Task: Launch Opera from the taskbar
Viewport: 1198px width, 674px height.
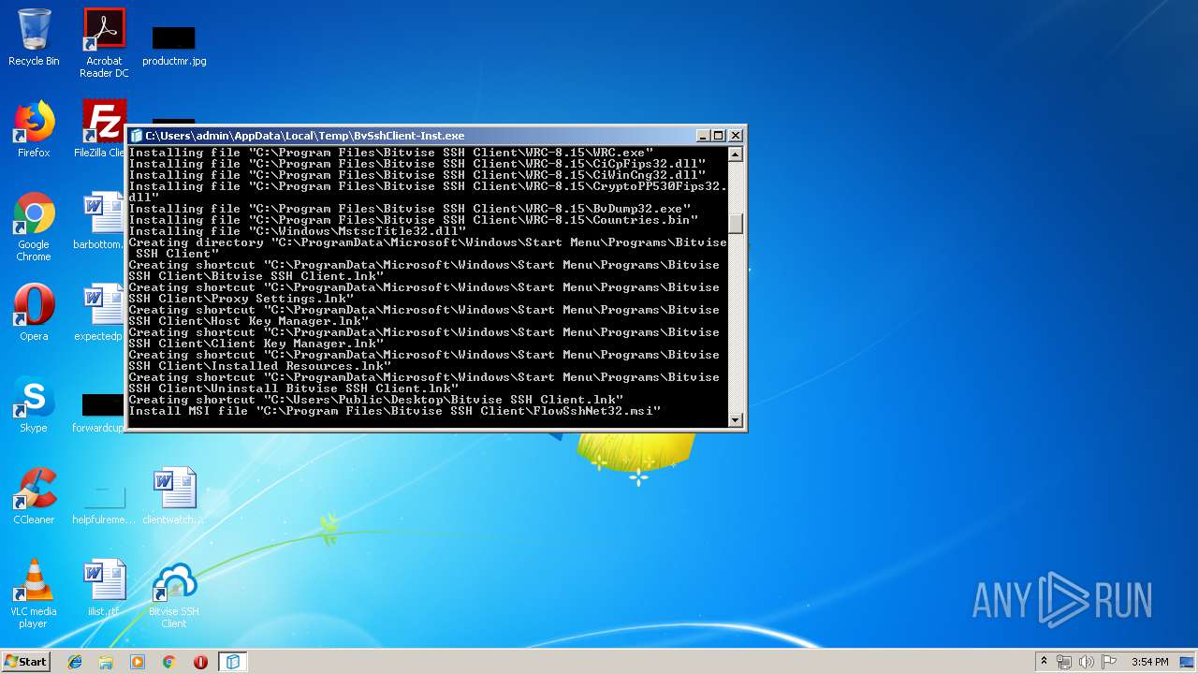Action: 200,662
